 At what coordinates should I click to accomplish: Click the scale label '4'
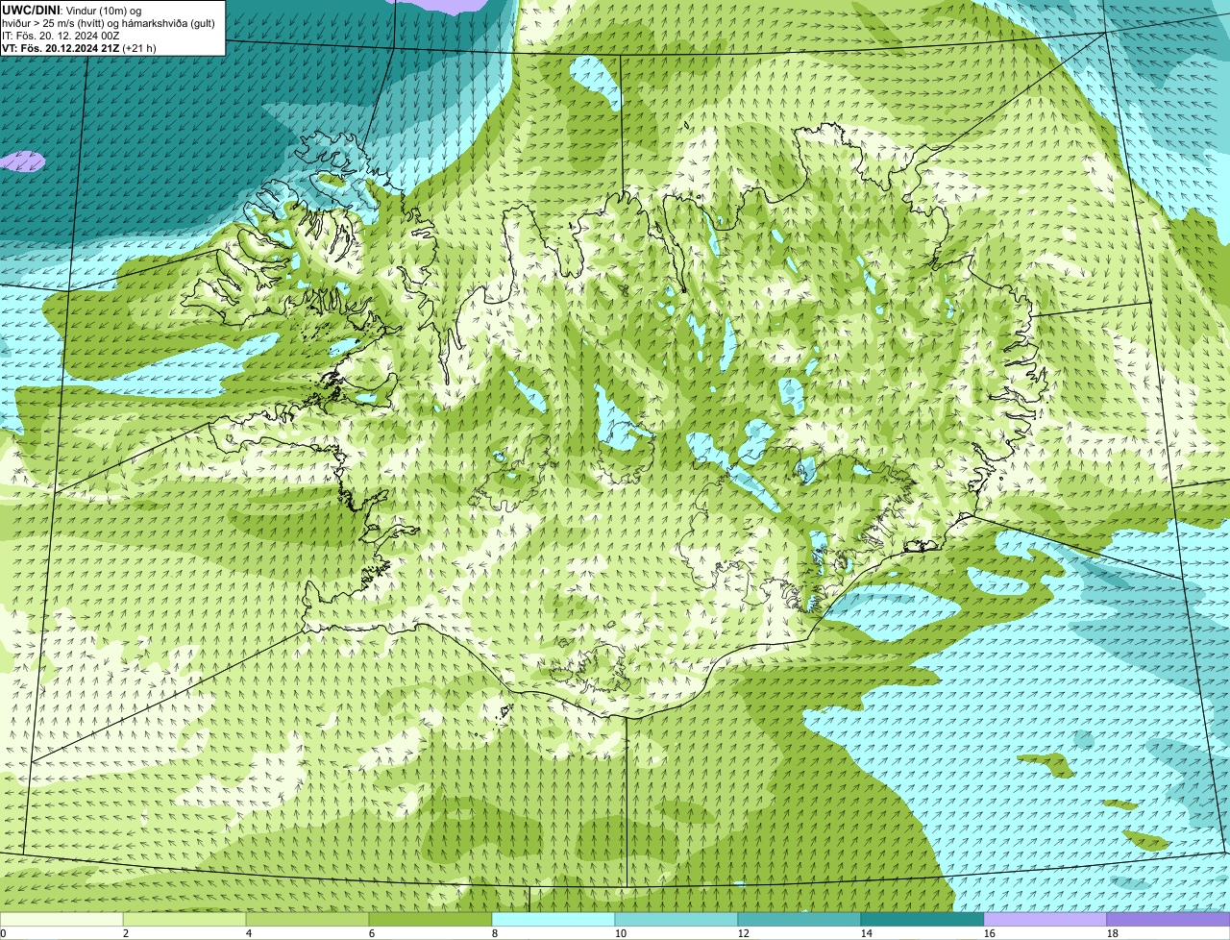coord(249,933)
